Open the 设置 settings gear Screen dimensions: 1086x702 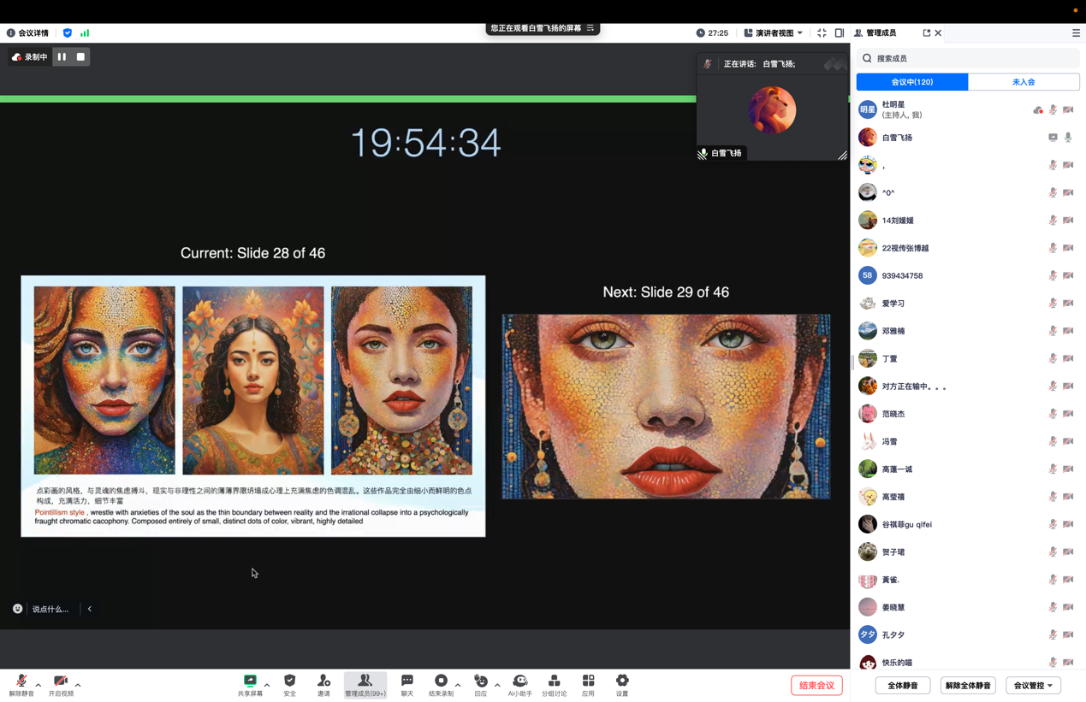pyautogui.click(x=622, y=685)
